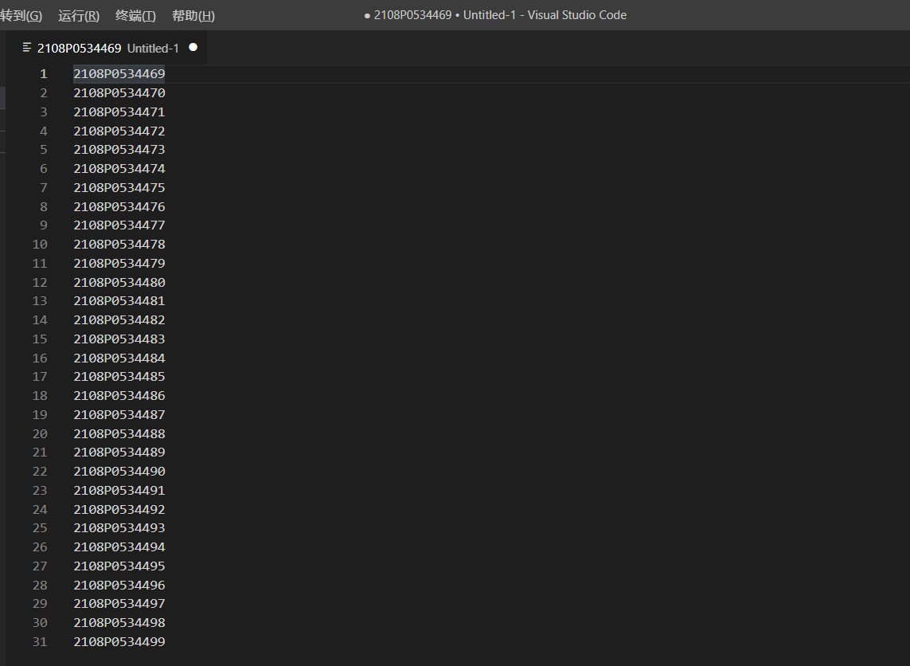
Task: Click the unsaved dot to close Untitled-1 tab
Action: tap(193, 48)
